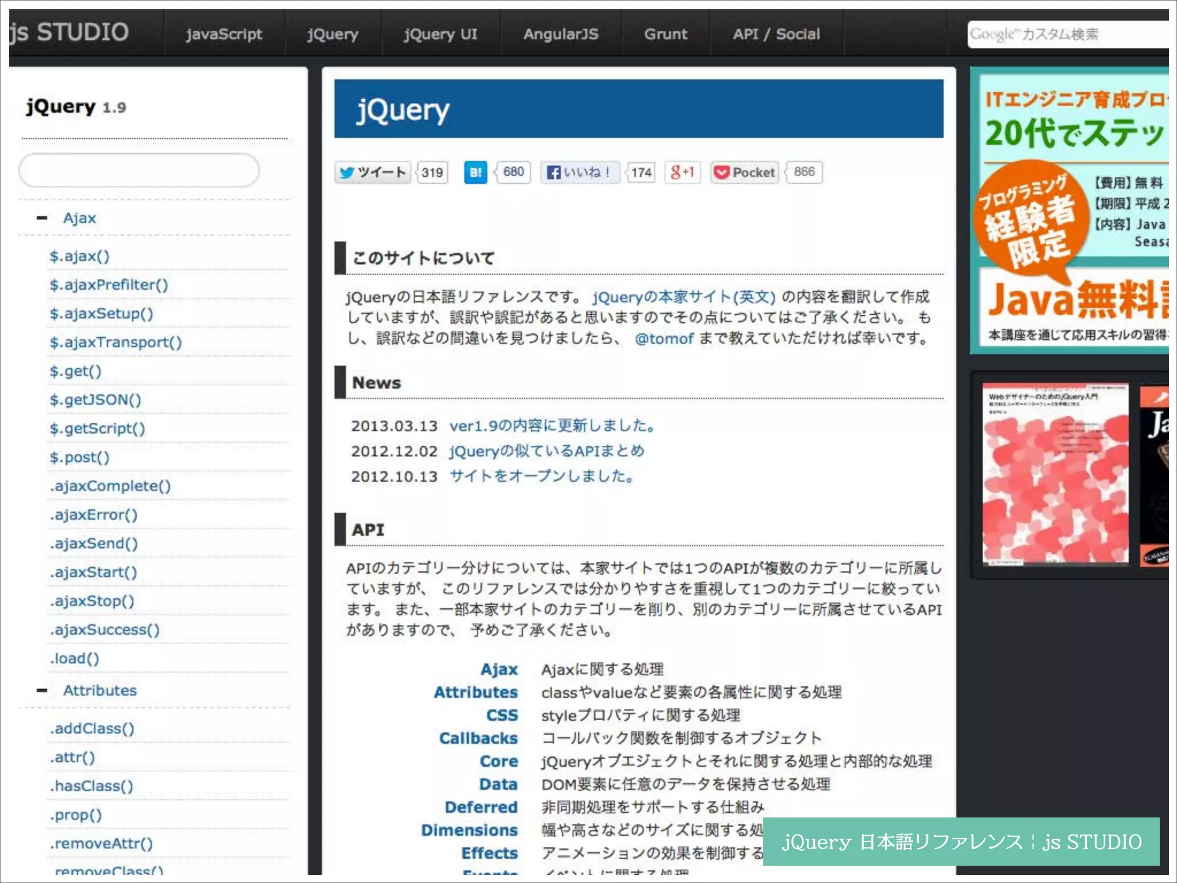
Task: Click the js STUDIO site logo
Action: [69, 32]
